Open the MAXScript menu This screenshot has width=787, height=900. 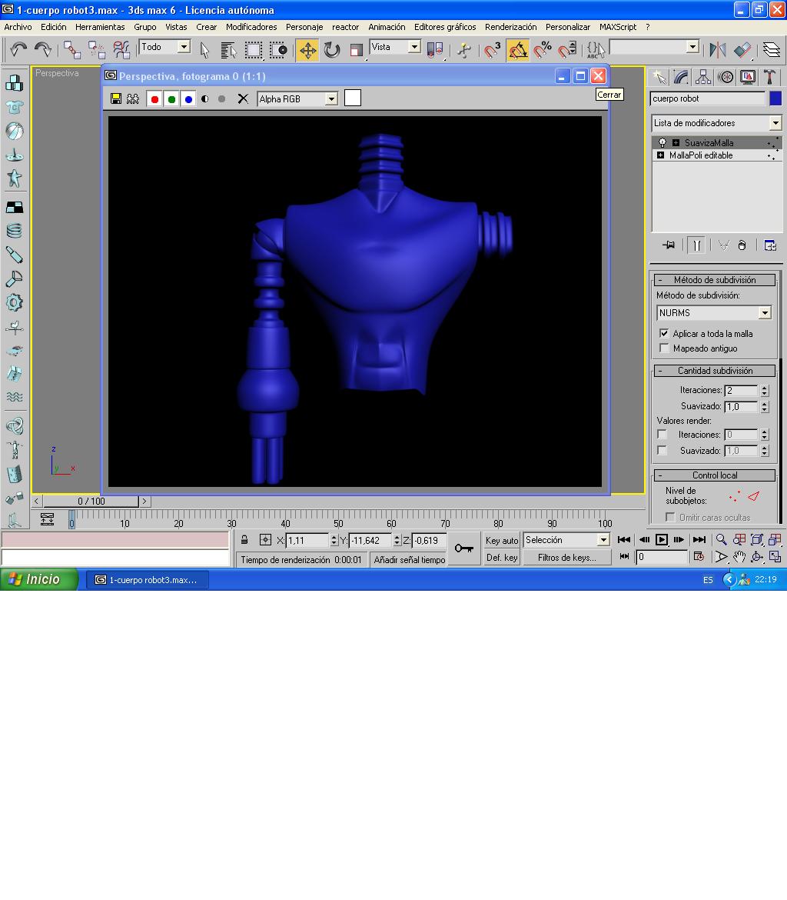618,27
